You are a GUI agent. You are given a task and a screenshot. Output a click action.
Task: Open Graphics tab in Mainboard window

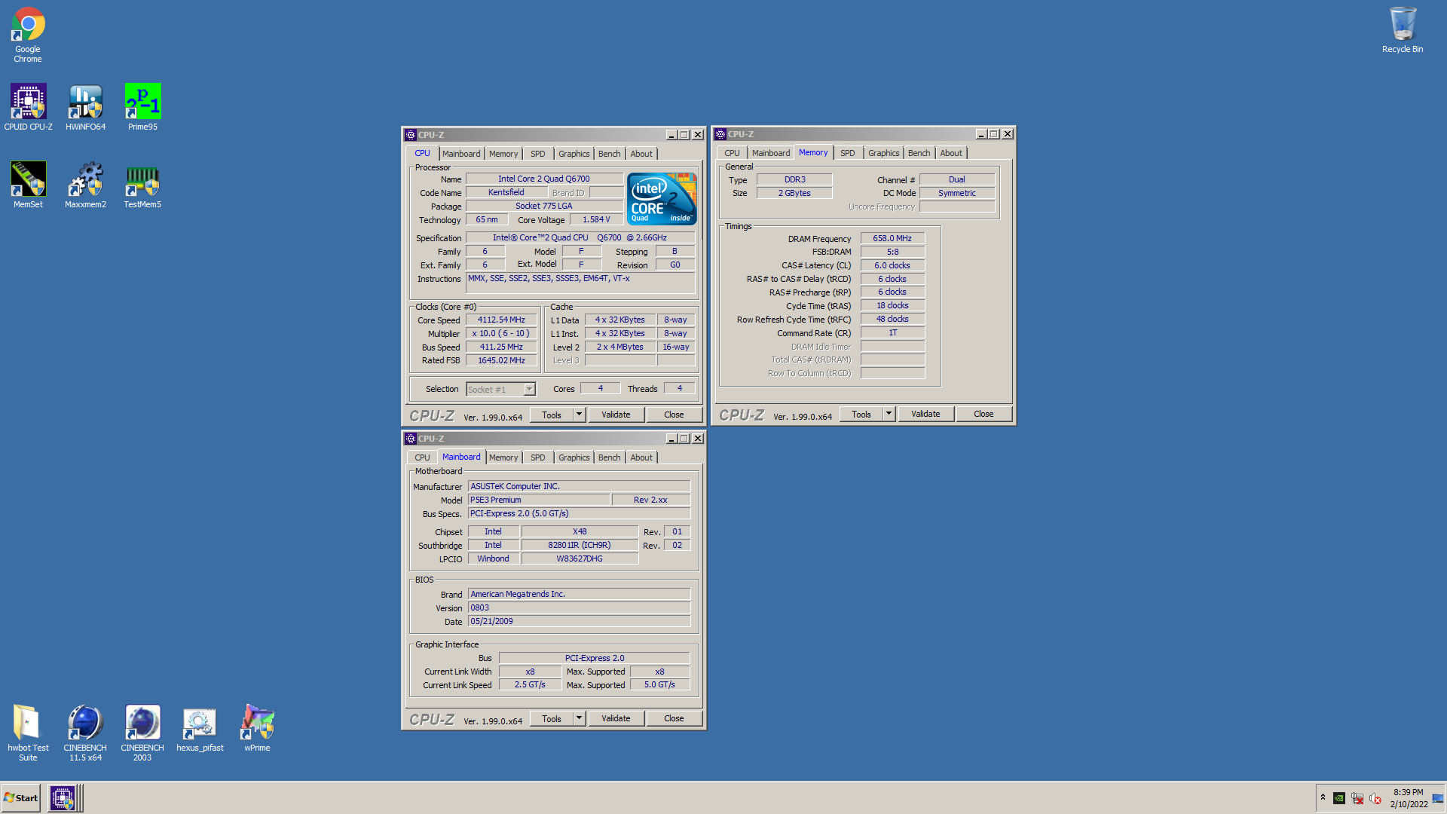pos(574,457)
